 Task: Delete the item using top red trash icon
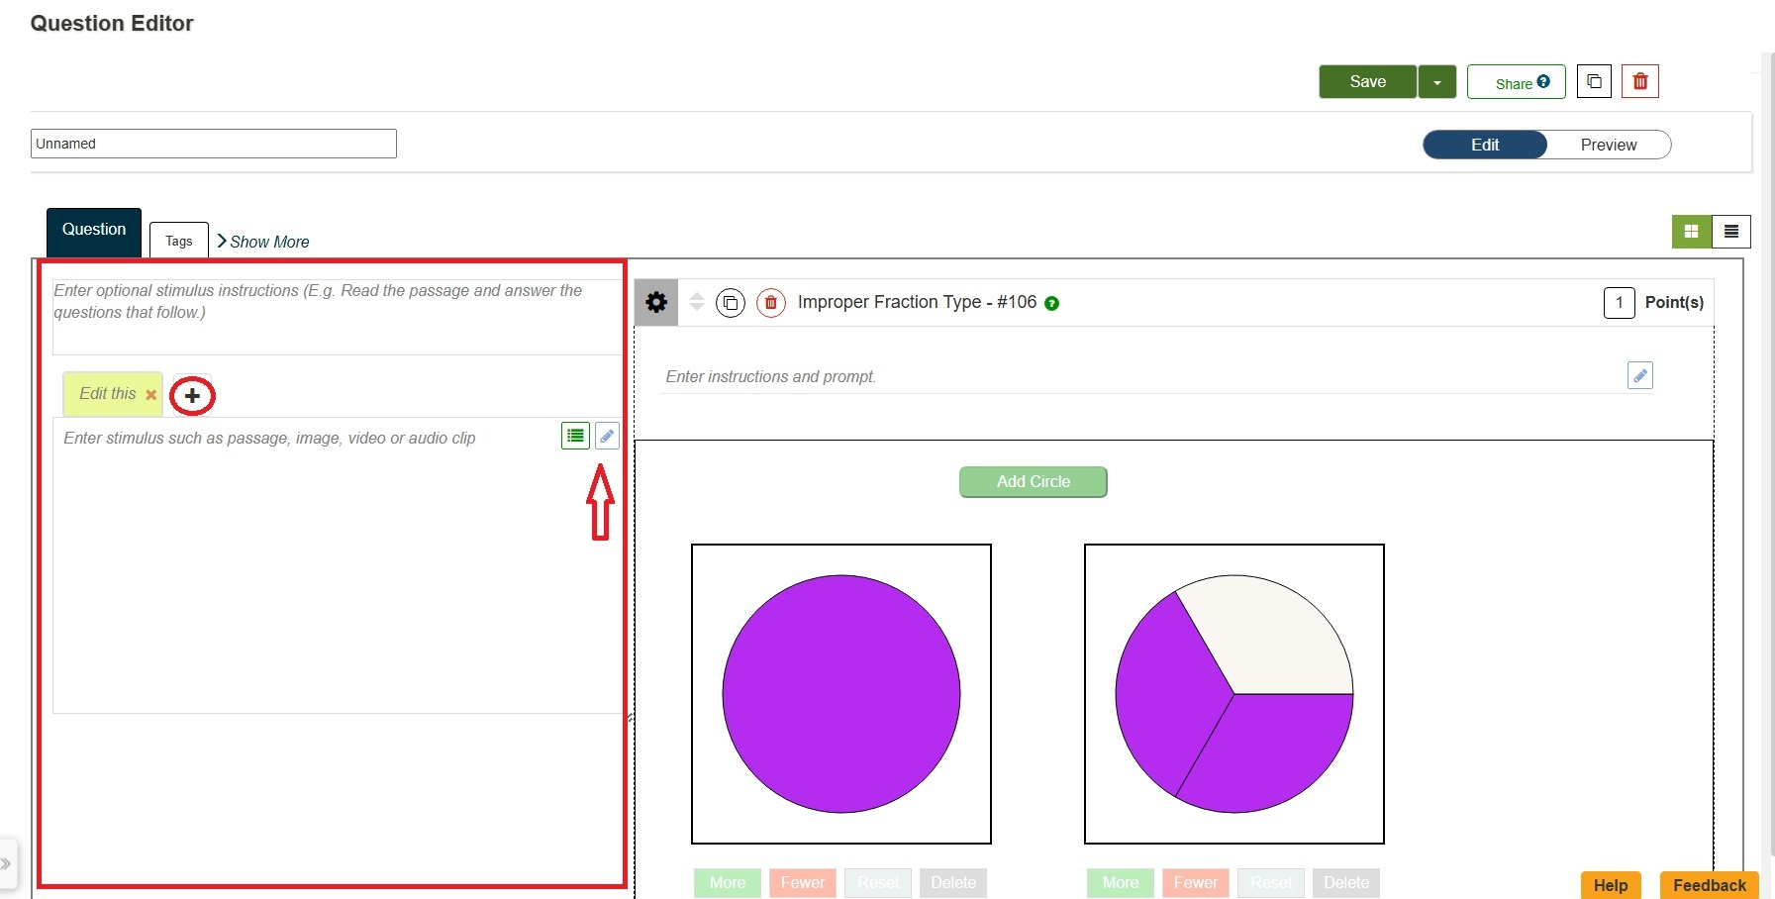(x=1640, y=81)
